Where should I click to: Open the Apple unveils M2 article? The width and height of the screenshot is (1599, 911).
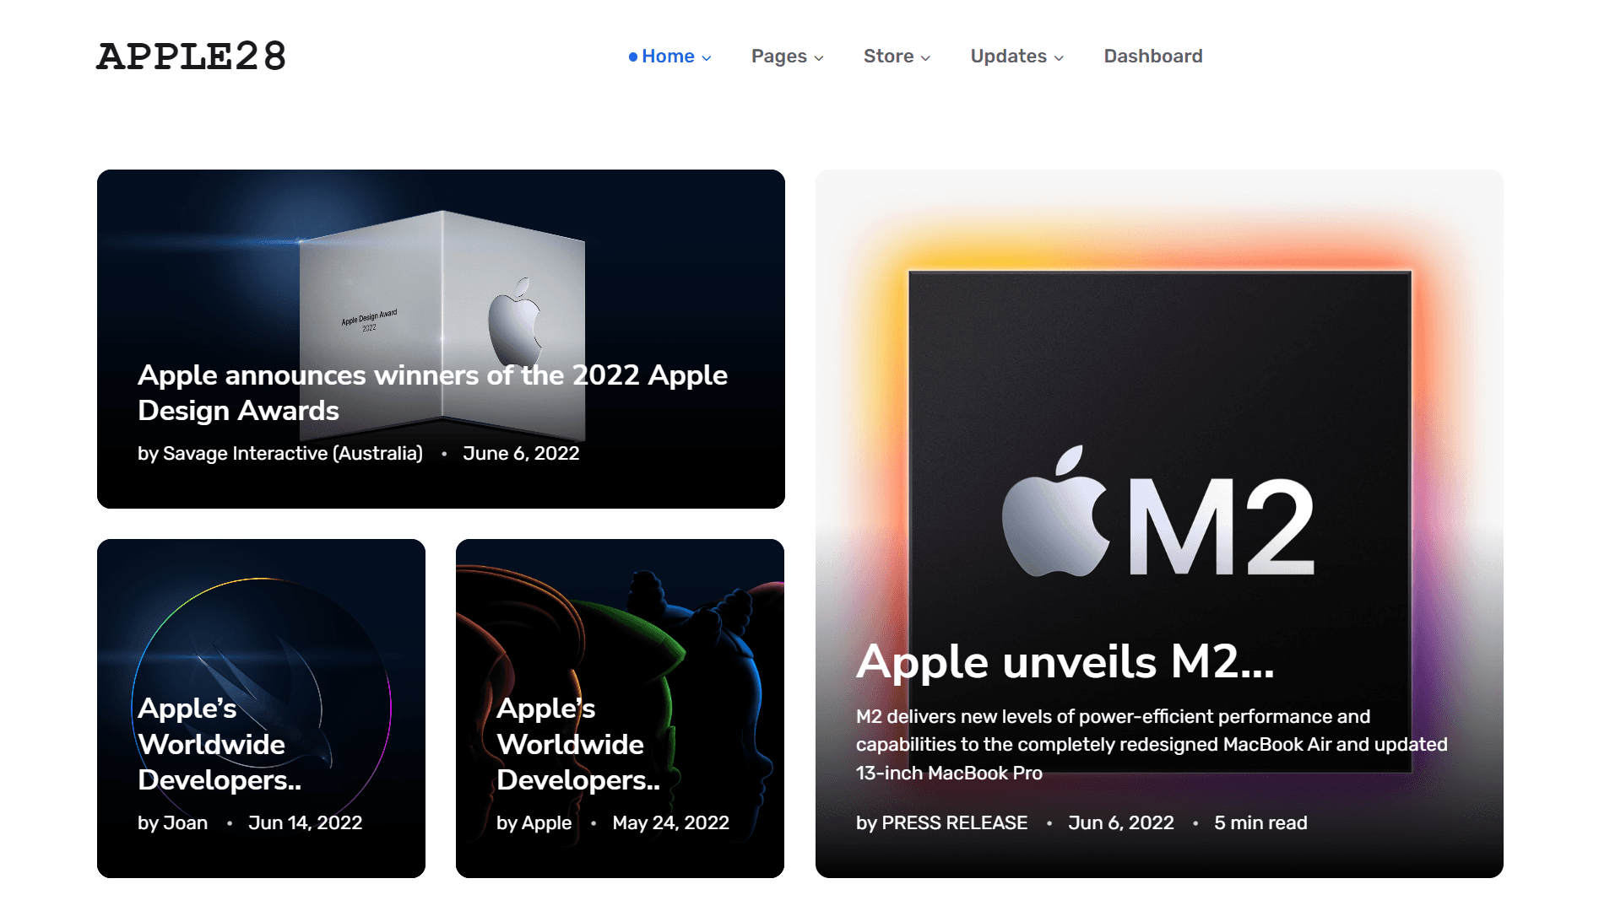[1065, 661]
